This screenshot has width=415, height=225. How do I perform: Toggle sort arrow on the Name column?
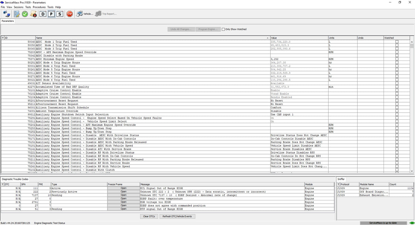pyautogui.click(x=267, y=38)
